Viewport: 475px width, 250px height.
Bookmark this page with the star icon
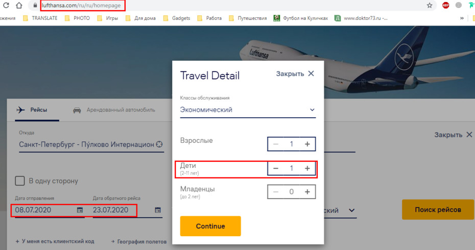pyautogui.click(x=429, y=5)
